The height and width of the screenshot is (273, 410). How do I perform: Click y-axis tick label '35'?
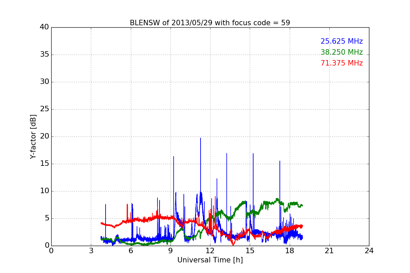click(x=44, y=55)
